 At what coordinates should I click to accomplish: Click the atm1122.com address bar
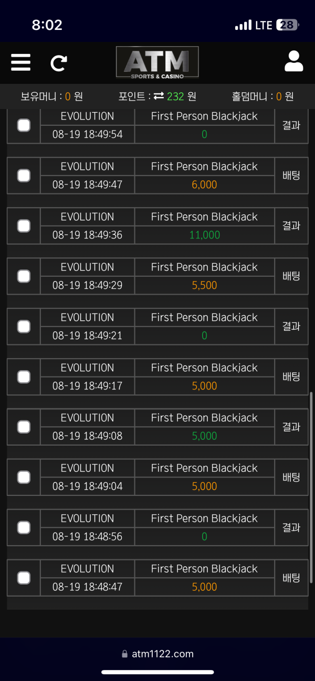click(x=162, y=654)
